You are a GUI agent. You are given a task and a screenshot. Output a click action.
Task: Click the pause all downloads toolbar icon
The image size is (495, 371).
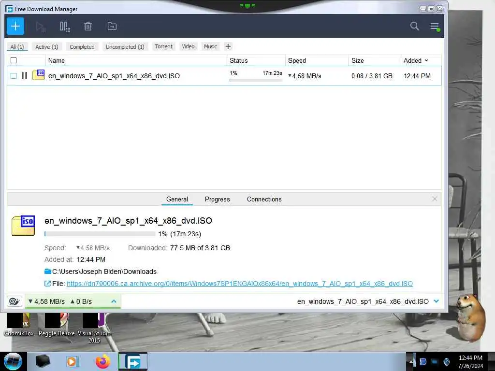tap(65, 27)
